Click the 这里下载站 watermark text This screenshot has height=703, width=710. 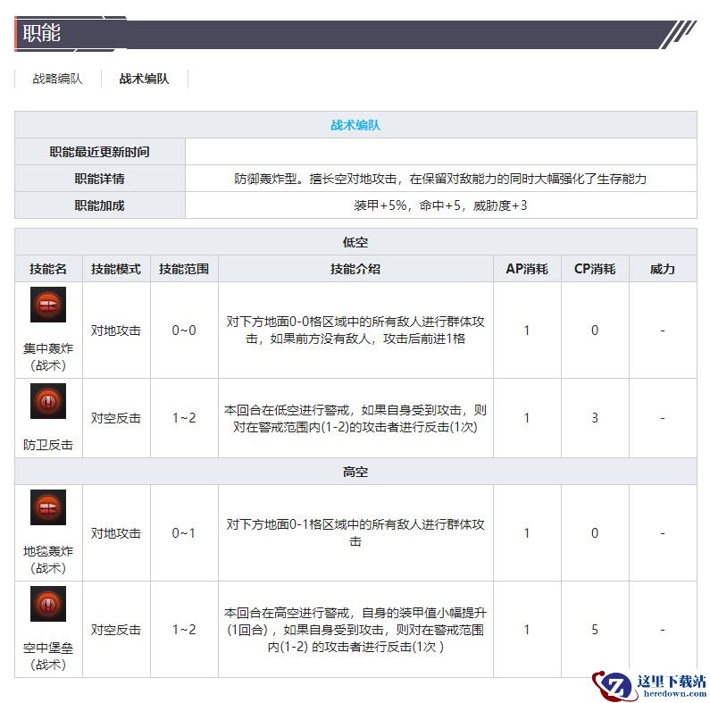[x=670, y=681]
